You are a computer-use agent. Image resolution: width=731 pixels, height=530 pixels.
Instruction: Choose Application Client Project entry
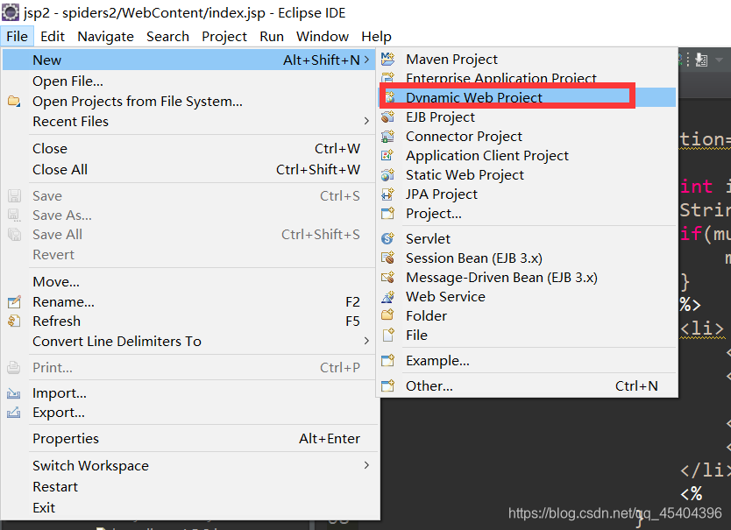(x=528, y=155)
